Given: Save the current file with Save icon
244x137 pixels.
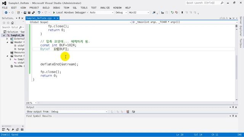Looking at the screenshot, I should [x=29, y=13].
